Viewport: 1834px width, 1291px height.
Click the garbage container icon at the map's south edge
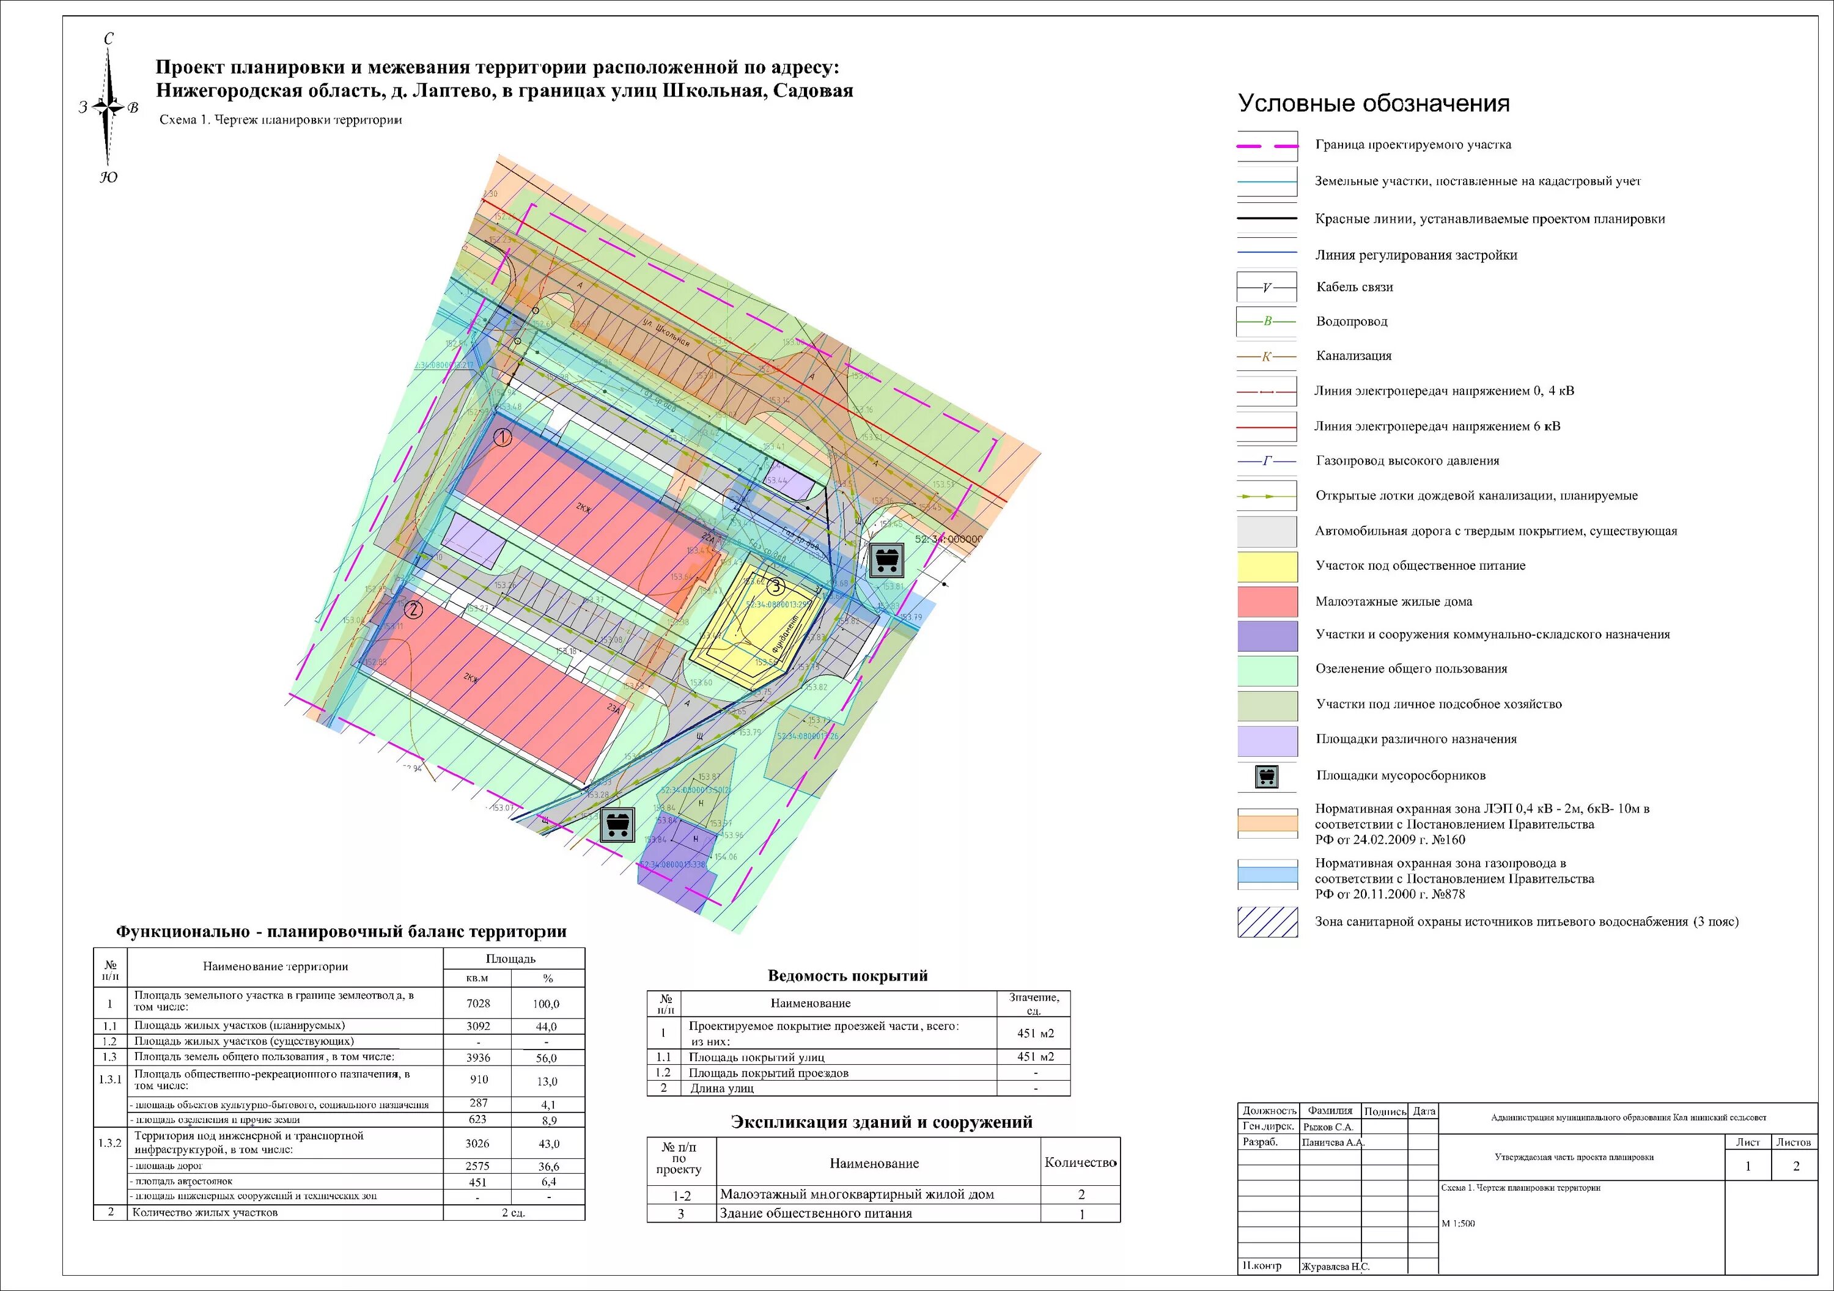[x=617, y=825]
